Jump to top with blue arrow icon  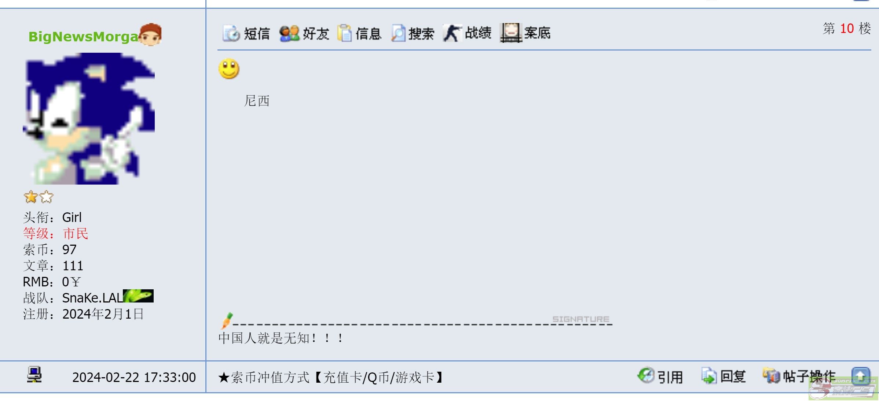[860, 376]
